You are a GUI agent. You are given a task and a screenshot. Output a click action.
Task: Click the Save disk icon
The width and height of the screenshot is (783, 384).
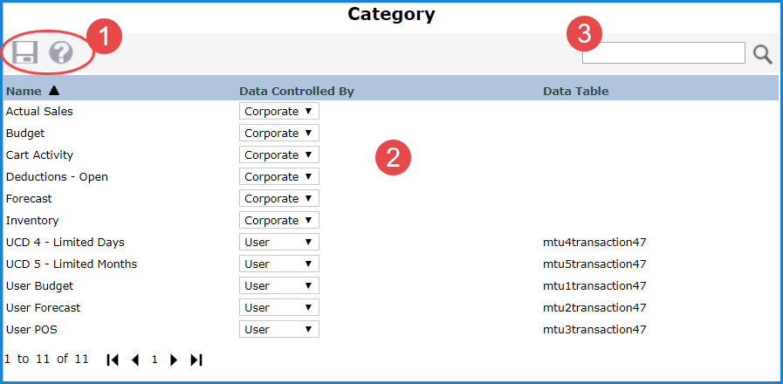(x=24, y=53)
